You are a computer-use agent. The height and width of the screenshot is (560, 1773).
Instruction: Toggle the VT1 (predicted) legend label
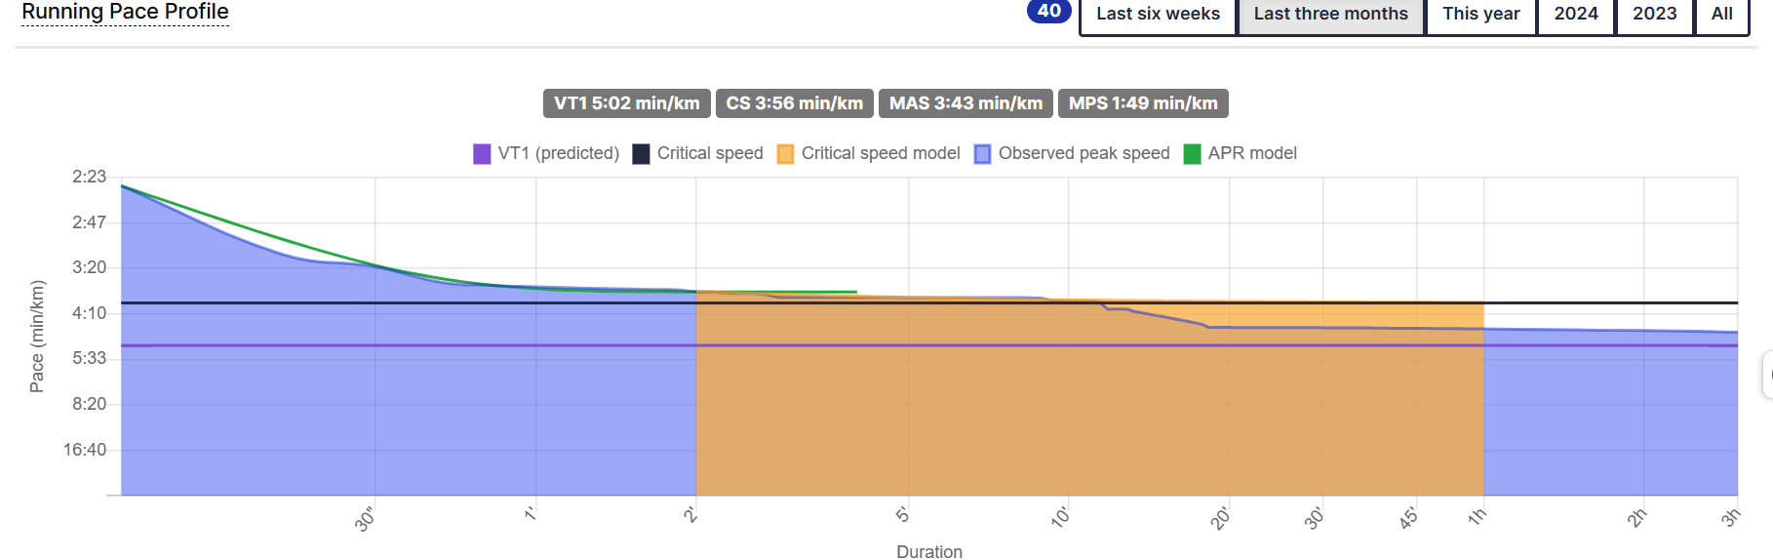[x=558, y=153]
